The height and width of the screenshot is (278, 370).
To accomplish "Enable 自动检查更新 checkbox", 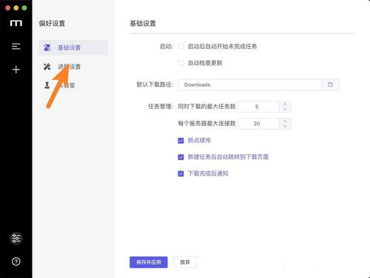I will [181, 63].
